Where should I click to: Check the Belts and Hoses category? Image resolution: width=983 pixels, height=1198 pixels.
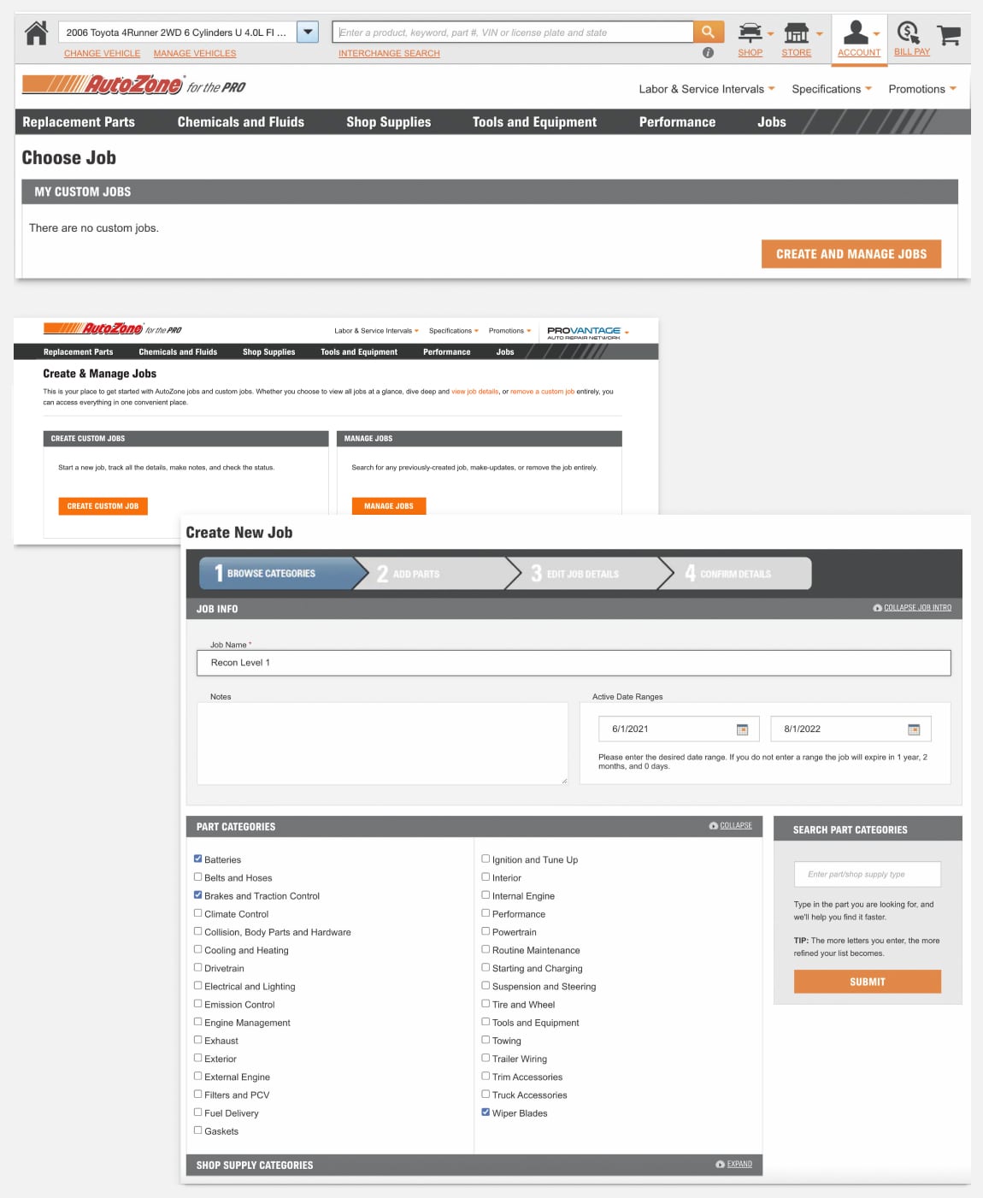[198, 876]
